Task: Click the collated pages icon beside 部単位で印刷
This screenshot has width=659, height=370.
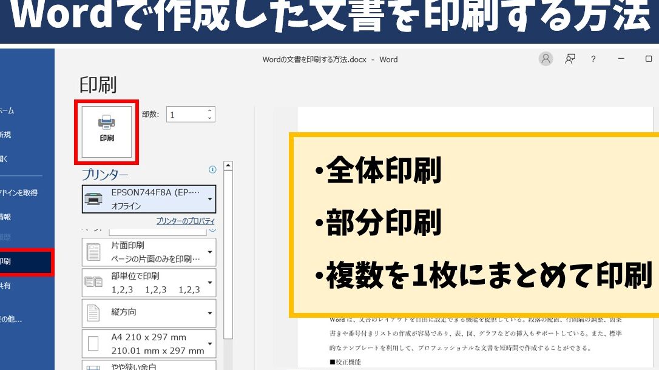Action: (93, 282)
